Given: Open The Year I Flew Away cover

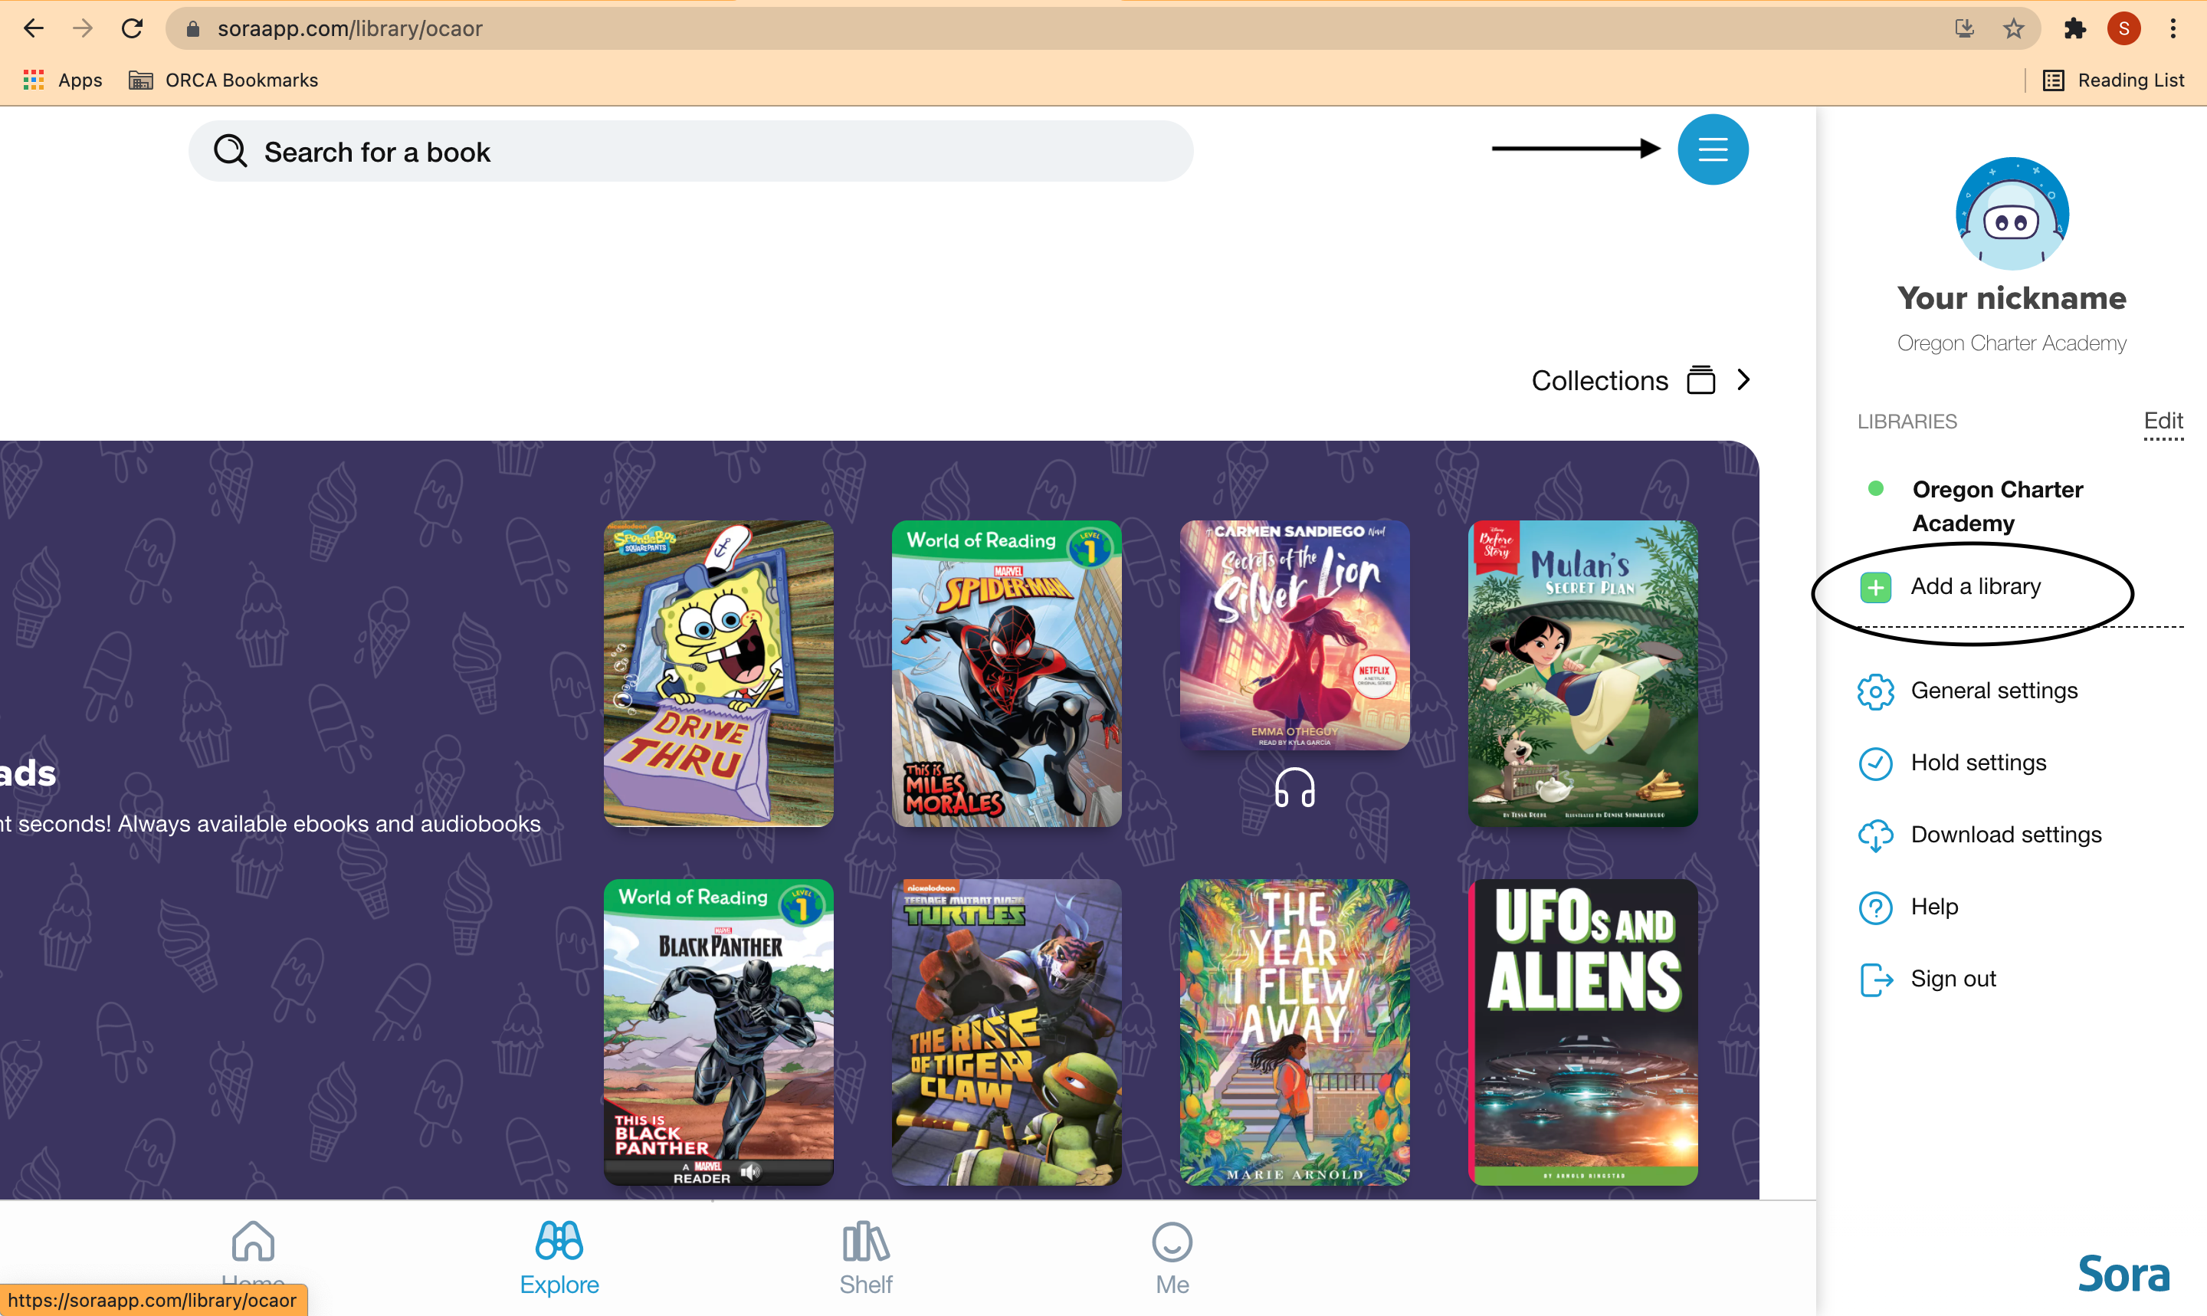Looking at the screenshot, I should 1294,1032.
